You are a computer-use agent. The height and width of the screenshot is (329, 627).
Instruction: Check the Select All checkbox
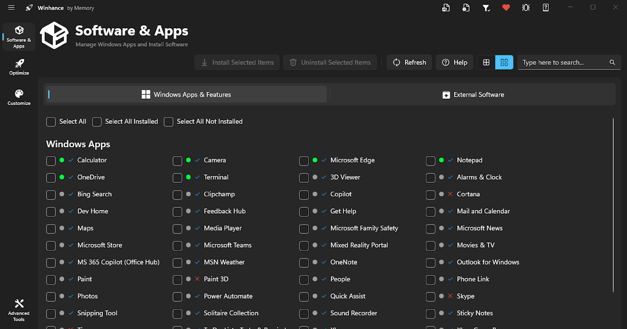pyautogui.click(x=51, y=122)
